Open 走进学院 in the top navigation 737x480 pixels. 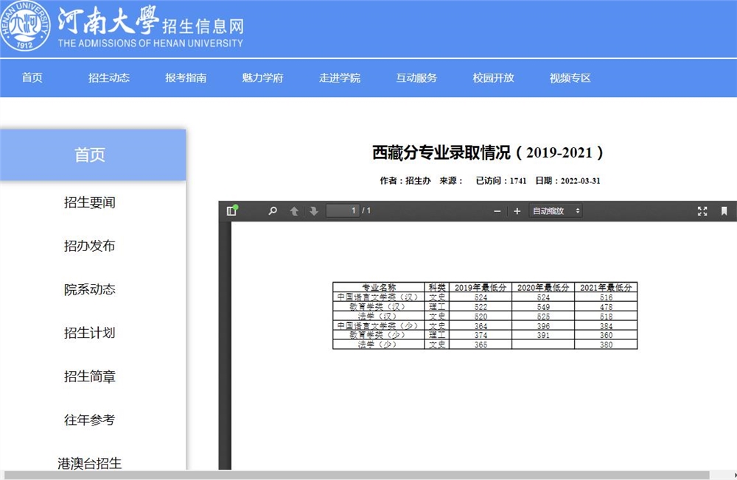(x=339, y=78)
